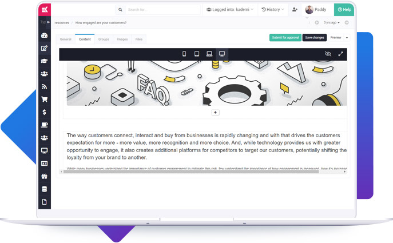Click the graduation cap learning icon
393x243 pixels.
coord(44,61)
